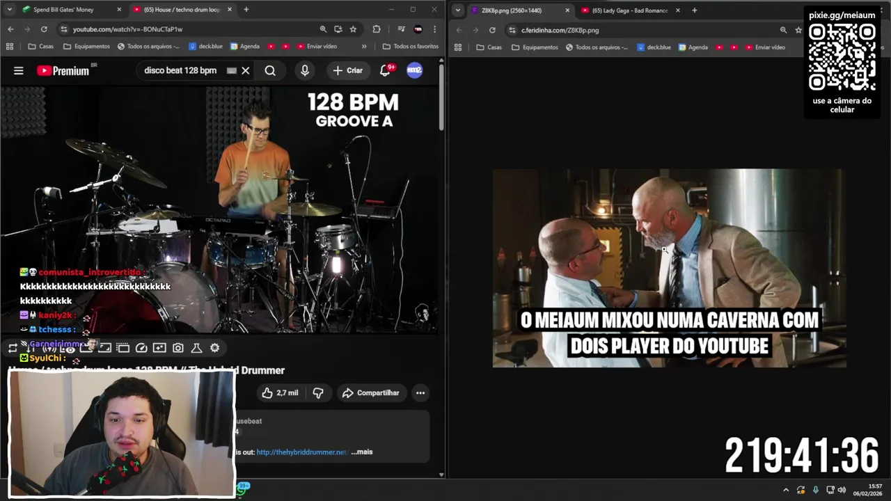891x501 pixels.
Task: Open tab search dropdown in left browser
Action: coord(10,10)
